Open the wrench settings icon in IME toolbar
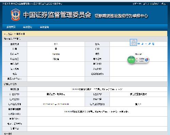 [150, 44]
